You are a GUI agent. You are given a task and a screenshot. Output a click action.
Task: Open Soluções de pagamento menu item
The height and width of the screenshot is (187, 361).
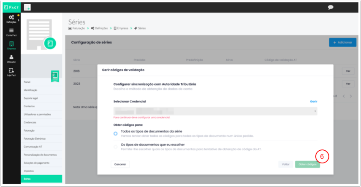coord(36,163)
